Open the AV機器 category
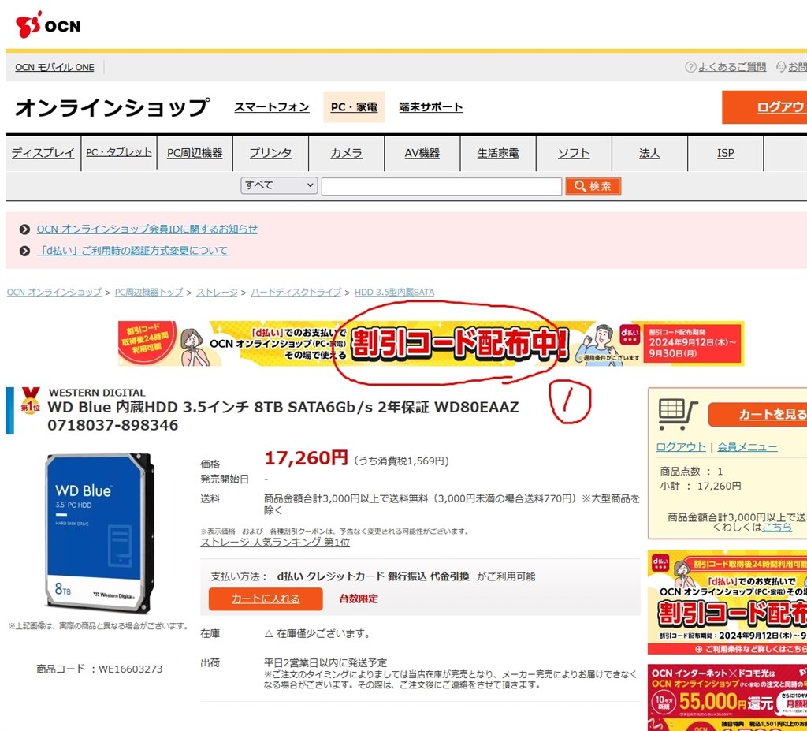This screenshot has width=807, height=731. [422, 153]
